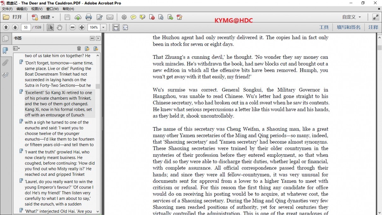
Task: Delete the selected bookmark with trash icon
Action: coord(79,48)
